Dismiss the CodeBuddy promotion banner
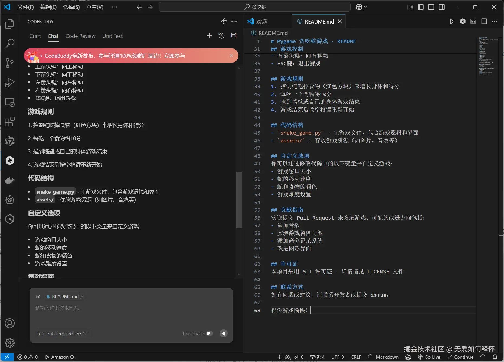The height and width of the screenshot is (362, 504). [x=231, y=56]
